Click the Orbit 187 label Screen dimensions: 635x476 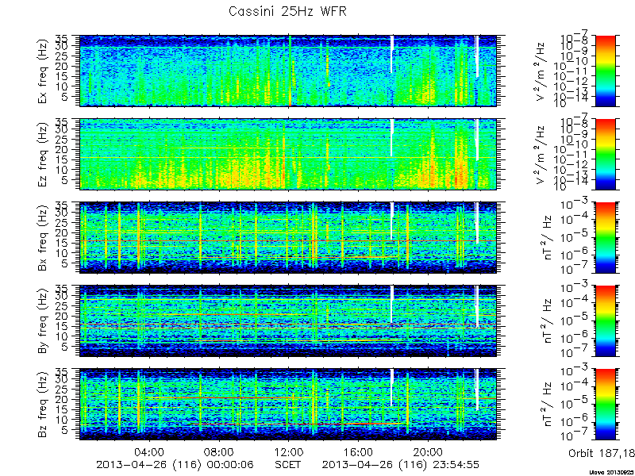pos(602,452)
